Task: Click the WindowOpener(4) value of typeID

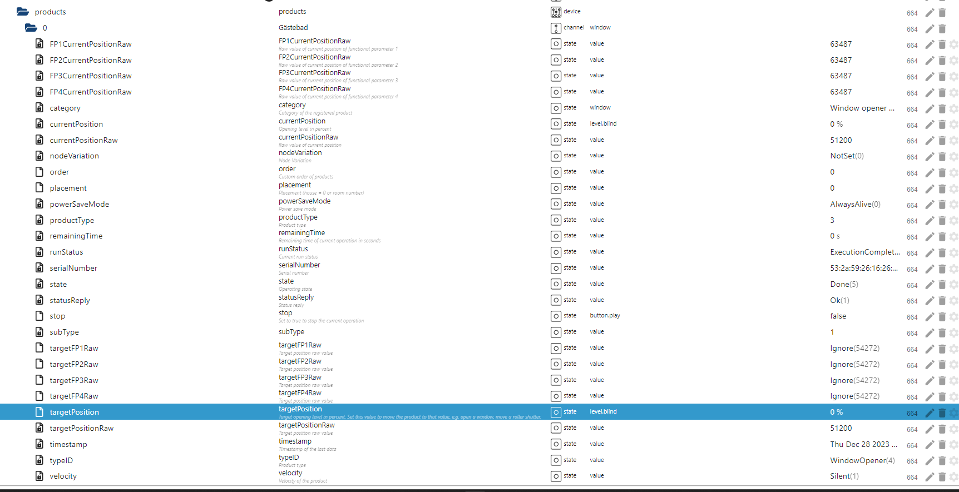Action: pyautogui.click(x=863, y=460)
